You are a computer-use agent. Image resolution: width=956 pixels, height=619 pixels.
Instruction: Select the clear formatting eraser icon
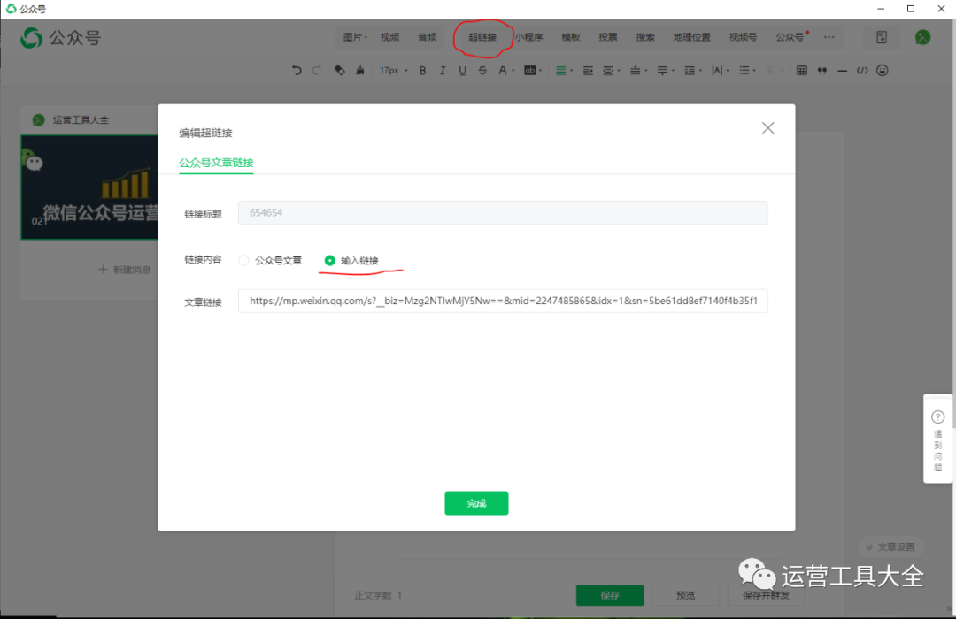340,71
